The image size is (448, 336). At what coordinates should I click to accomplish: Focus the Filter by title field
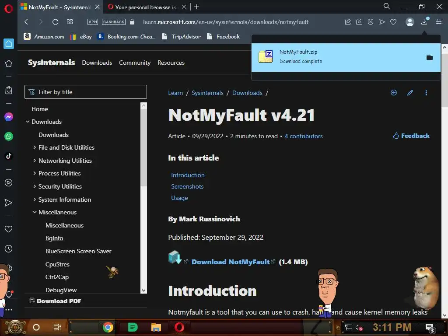pyautogui.click(x=86, y=92)
